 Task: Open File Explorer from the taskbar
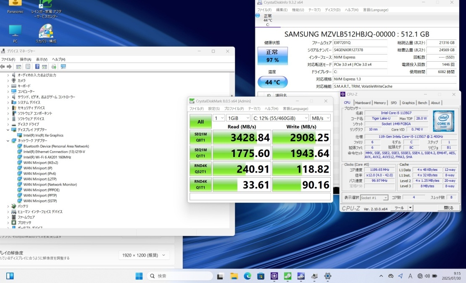[234, 276]
